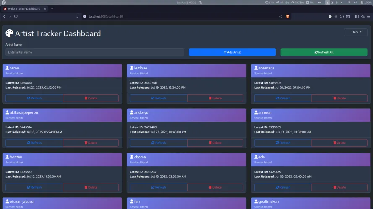Click the user icon next to akikusa peperon
The height and width of the screenshot is (209, 373).
8,112
